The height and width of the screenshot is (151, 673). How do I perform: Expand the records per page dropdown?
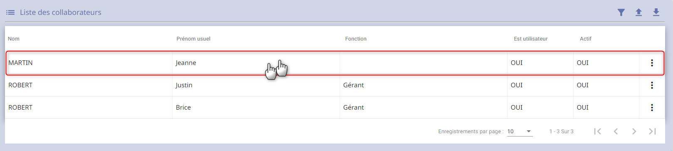(520, 132)
